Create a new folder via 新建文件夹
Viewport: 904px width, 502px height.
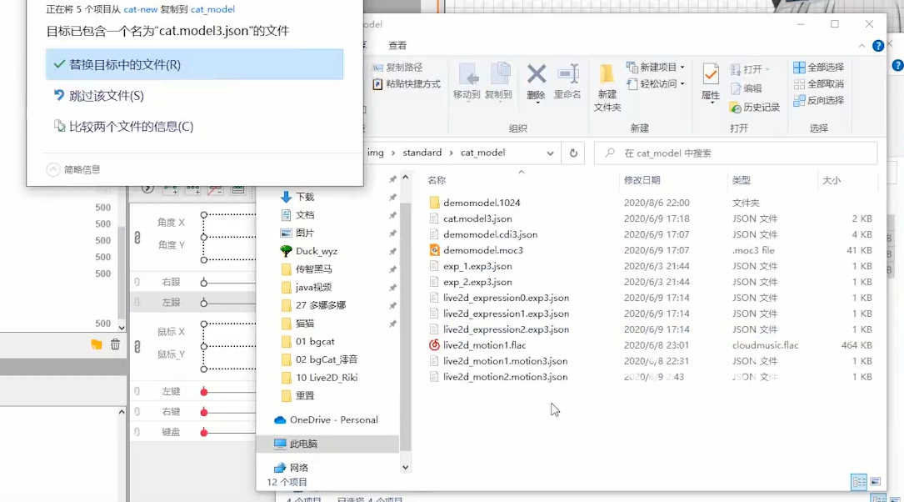607,87
